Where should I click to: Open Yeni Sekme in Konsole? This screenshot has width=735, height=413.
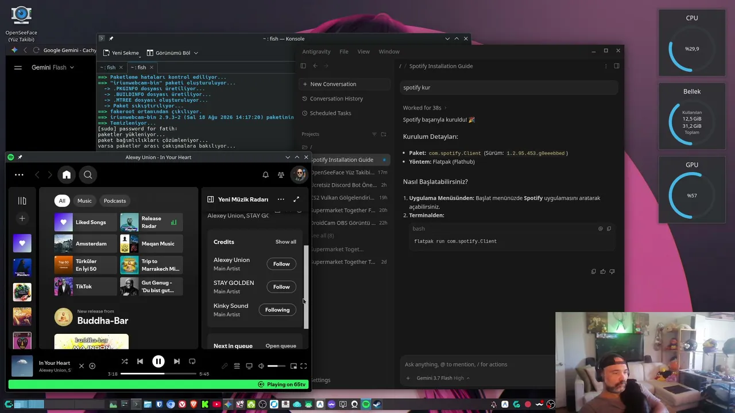click(121, 53)
